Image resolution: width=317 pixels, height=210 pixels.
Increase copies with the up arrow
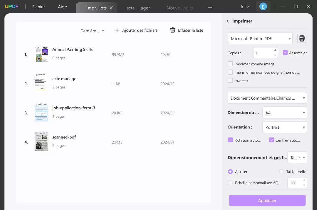coord(275,50)
